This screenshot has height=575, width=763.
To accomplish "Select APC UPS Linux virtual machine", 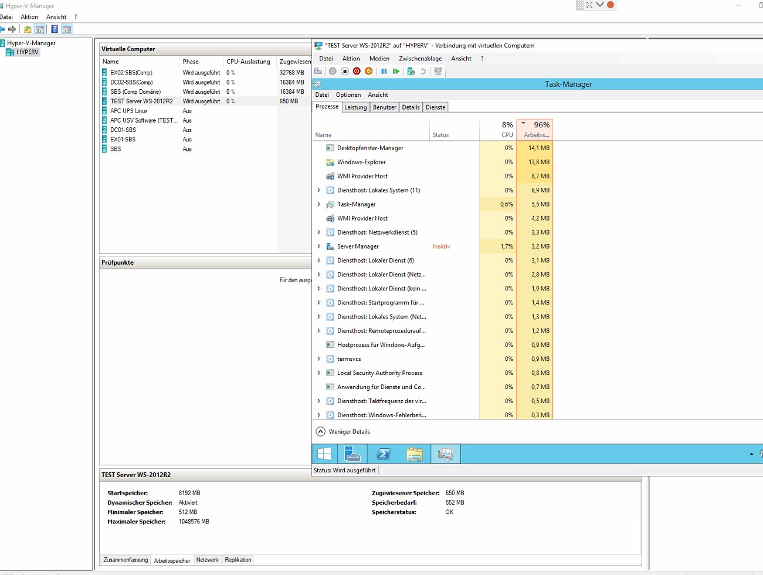I will click(x=205, y=111).
